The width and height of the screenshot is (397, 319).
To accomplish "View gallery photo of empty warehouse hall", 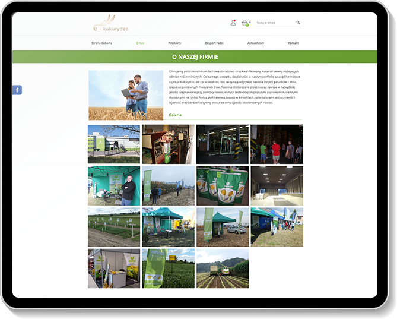I will 277,185.
